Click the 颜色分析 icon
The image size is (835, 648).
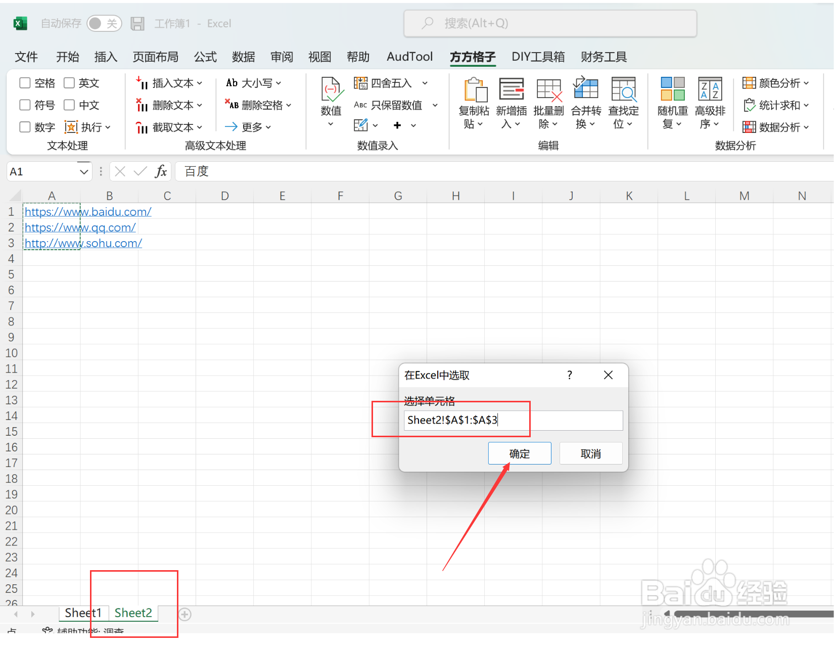click(x=749, y=83)
